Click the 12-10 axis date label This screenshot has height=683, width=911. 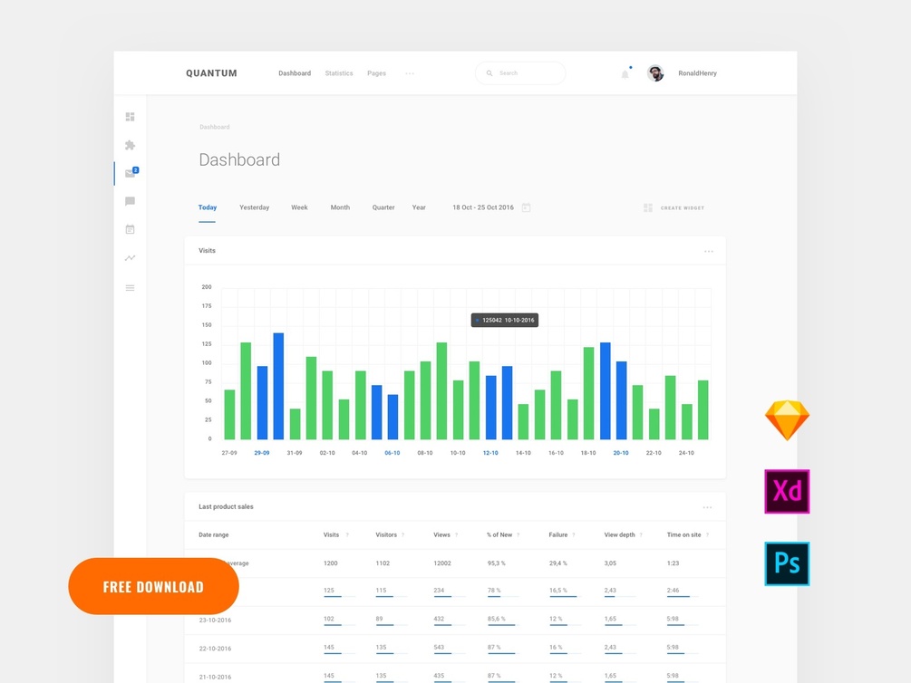490,453
